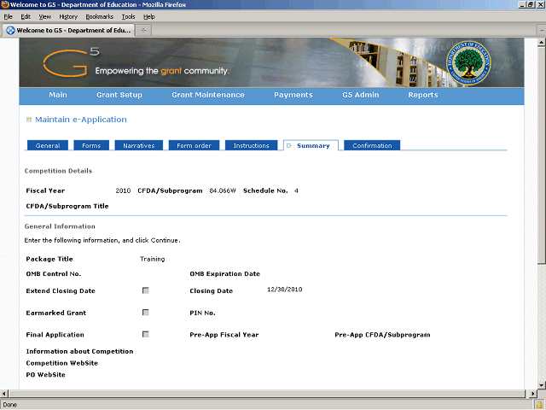Click the Department of Education seal
Image resolution: width=546 pixels, height=410 pixels.
[x=468, y=62]
